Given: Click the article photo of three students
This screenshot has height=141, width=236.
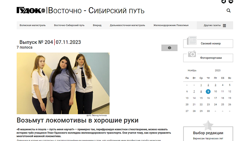Looking at the screenshot, I should (63, 83).
